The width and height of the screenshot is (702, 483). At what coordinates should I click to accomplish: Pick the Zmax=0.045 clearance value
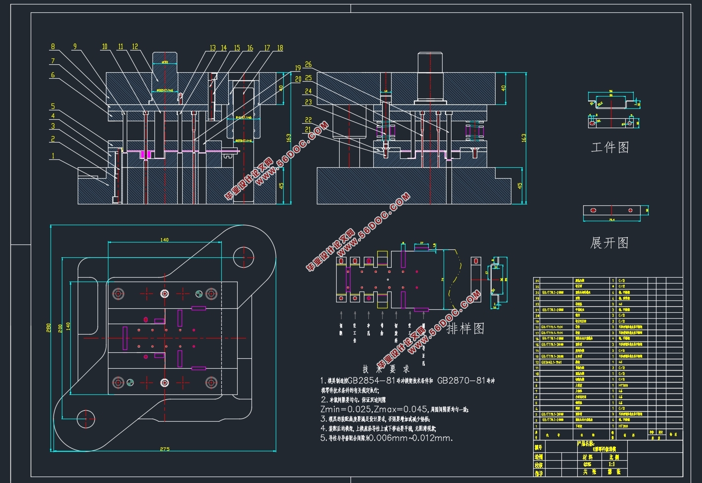401,409
